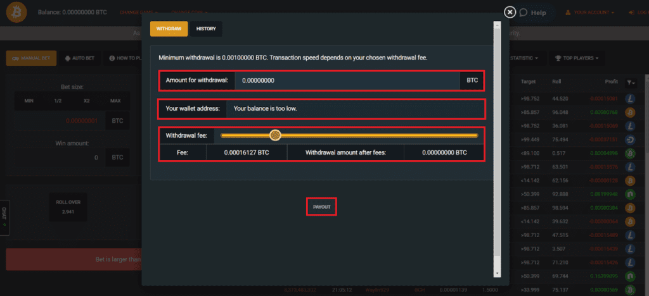Click the X2 bet size button
The width and height of the screenshot is (649, 296).
[x=86, y=101]
